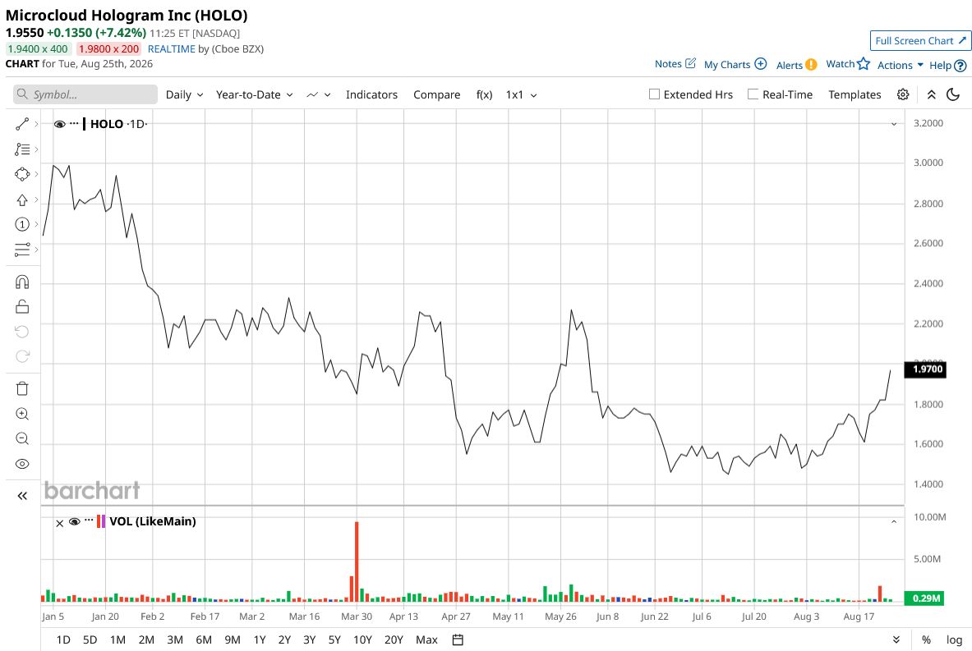Open the horizontal lines tool group

pos(22,250)
